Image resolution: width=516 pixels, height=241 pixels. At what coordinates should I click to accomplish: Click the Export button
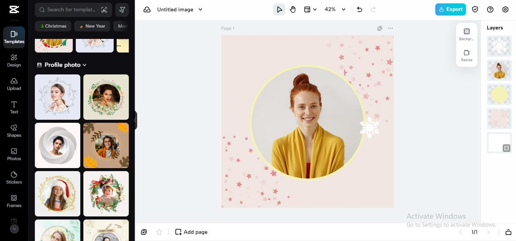pyautogui.click(x=451, y=9)
